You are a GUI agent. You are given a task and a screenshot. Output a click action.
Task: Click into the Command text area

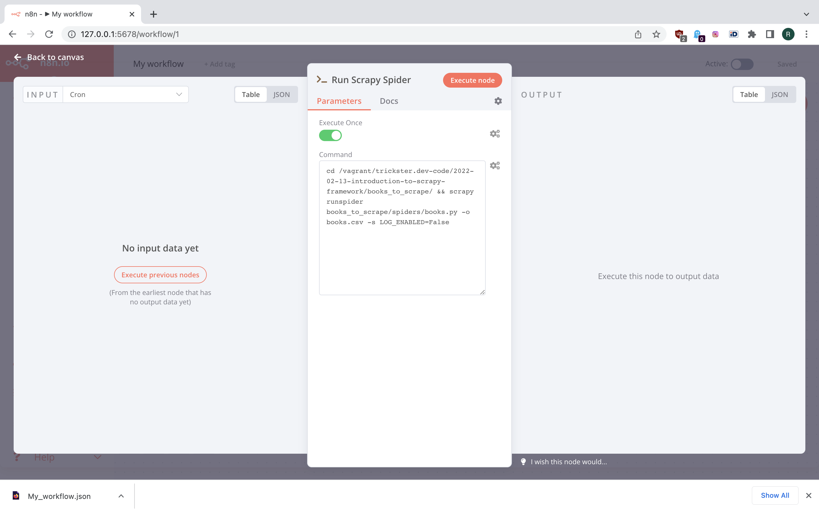pos(402,228)
